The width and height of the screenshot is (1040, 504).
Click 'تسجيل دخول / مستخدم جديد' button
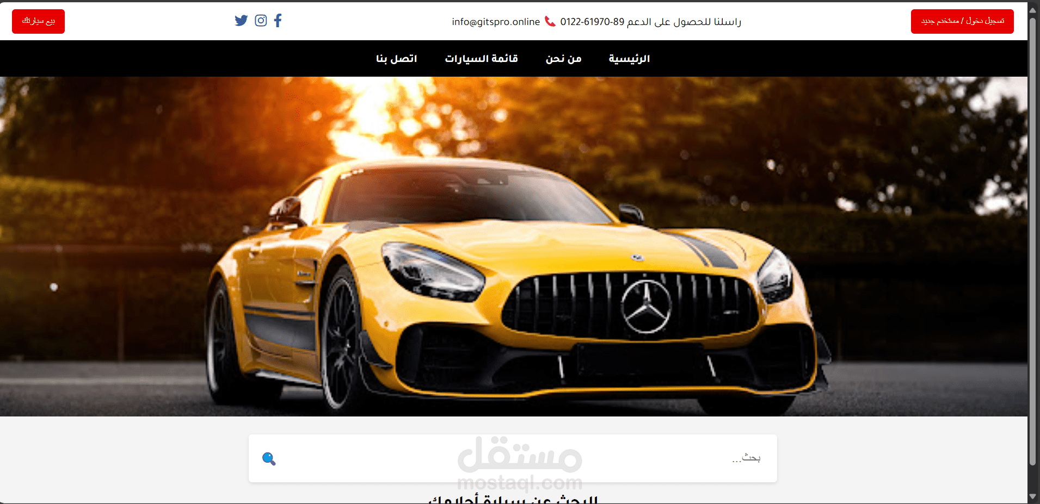pyautogui.click(x=962, y=21)
